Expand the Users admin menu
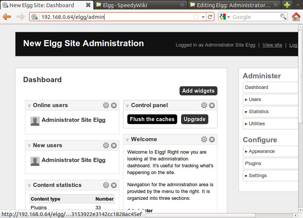303x218 pixels. 270,100
